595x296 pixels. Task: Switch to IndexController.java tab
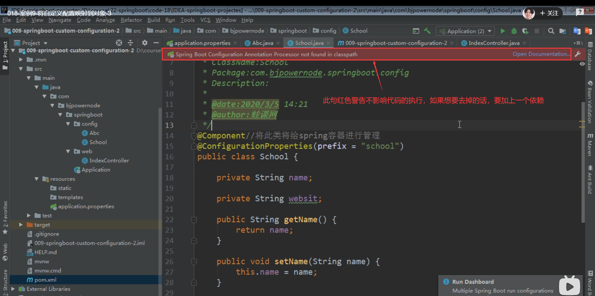494,43
